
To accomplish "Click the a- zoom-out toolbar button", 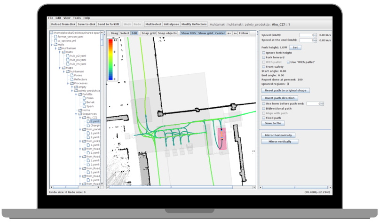I will [235, 33].
